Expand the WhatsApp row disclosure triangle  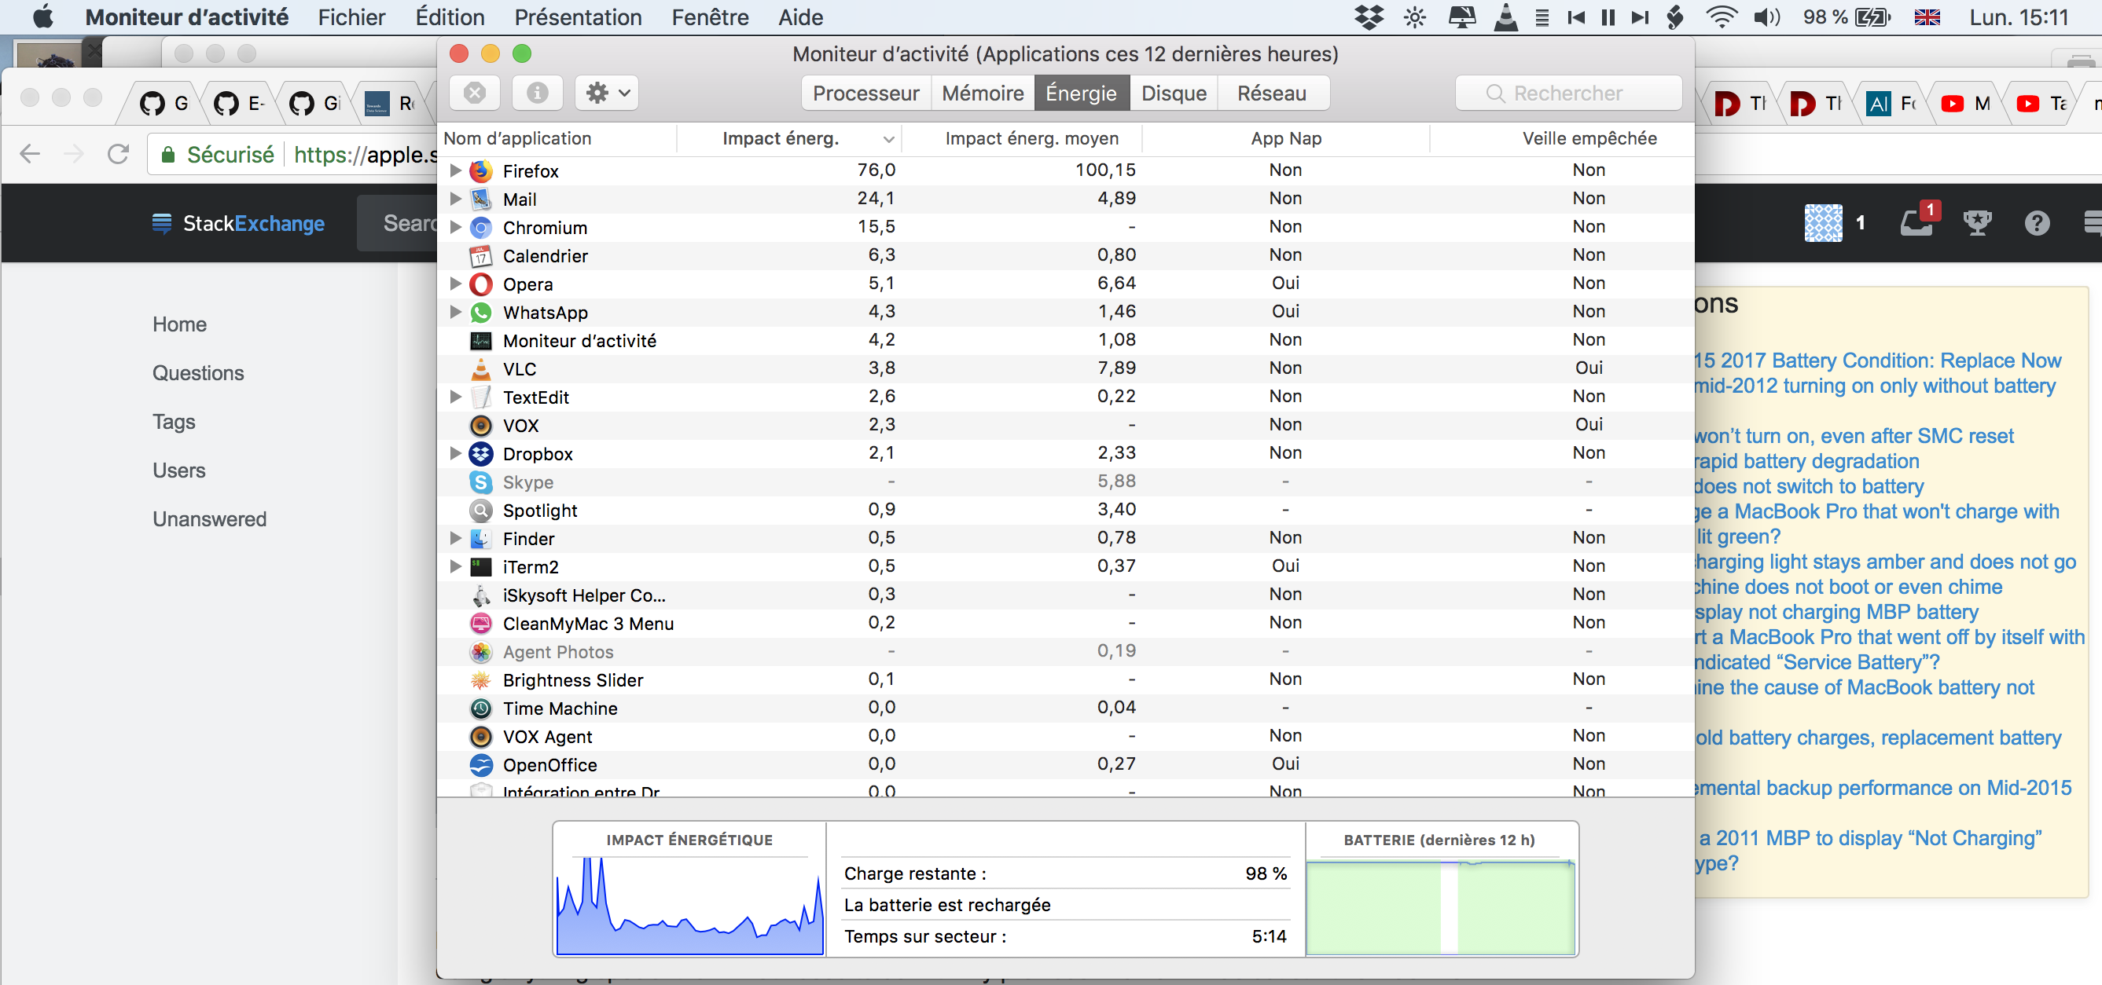point(455,312)
